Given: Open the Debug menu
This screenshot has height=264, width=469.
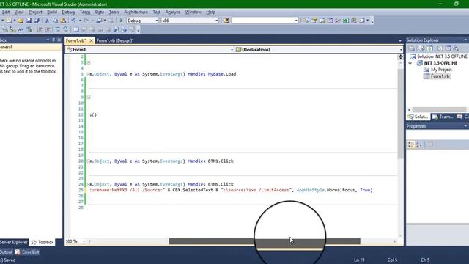Looking at the screenshot, I should [x=68, y=12].
